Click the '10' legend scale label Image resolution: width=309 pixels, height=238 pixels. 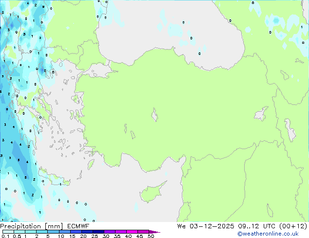61,236
